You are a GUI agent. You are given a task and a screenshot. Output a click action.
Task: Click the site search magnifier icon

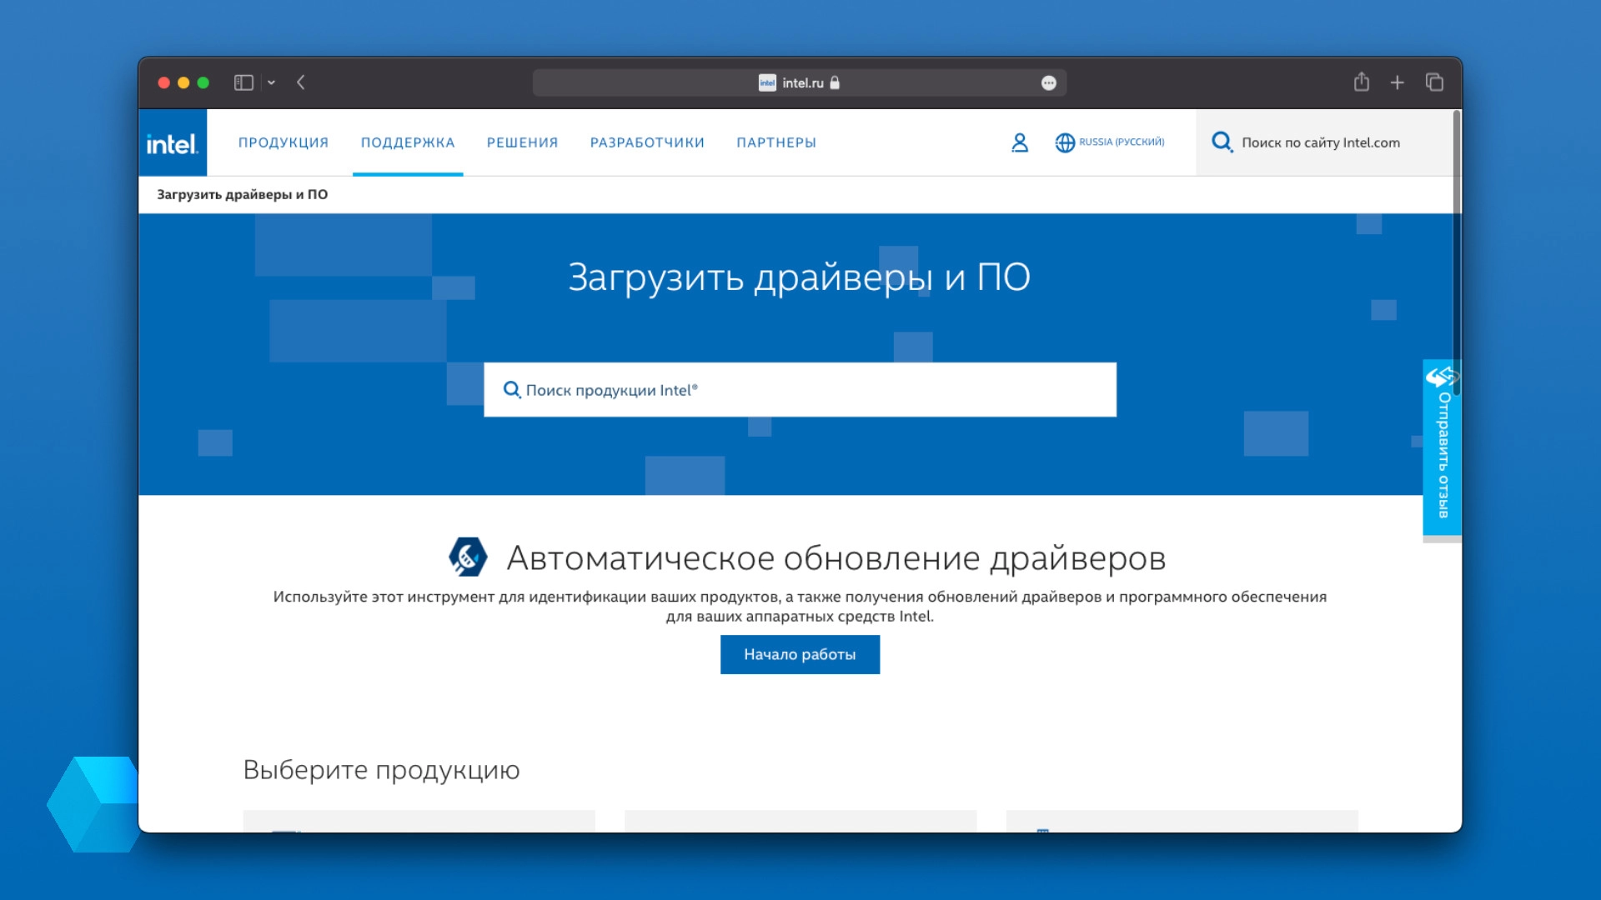point(1222,142)
